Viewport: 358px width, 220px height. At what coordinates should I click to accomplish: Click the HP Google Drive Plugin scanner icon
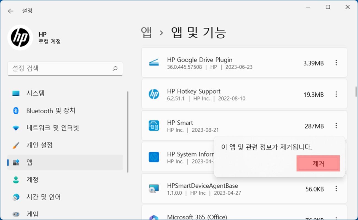154,63
